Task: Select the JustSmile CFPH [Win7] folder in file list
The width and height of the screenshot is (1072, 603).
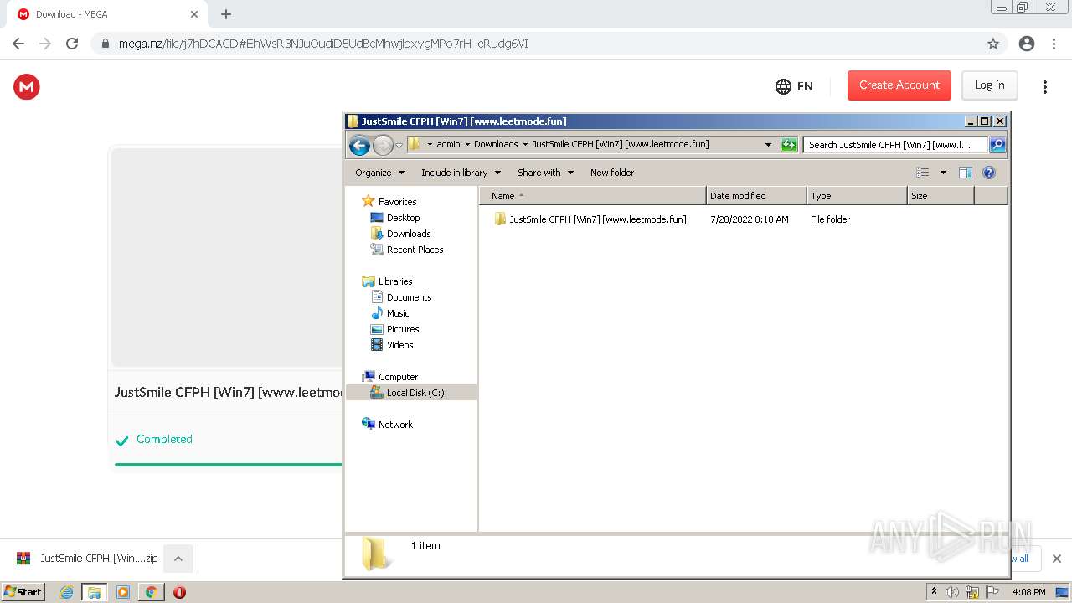Action: [590, 219]
